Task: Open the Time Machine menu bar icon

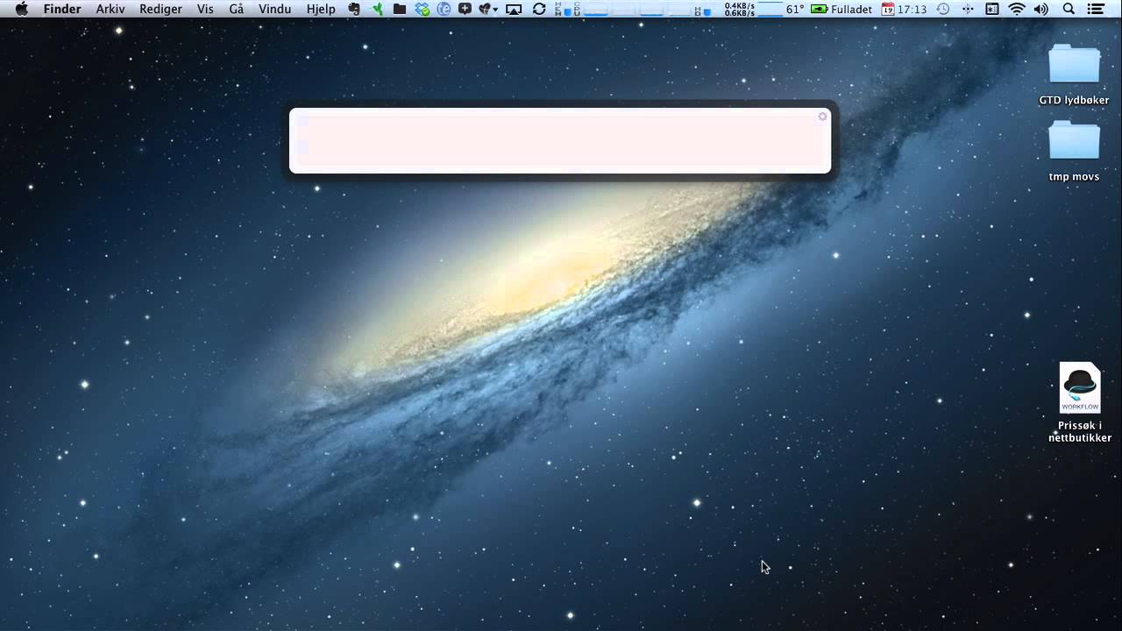Action: coord(943,9)
